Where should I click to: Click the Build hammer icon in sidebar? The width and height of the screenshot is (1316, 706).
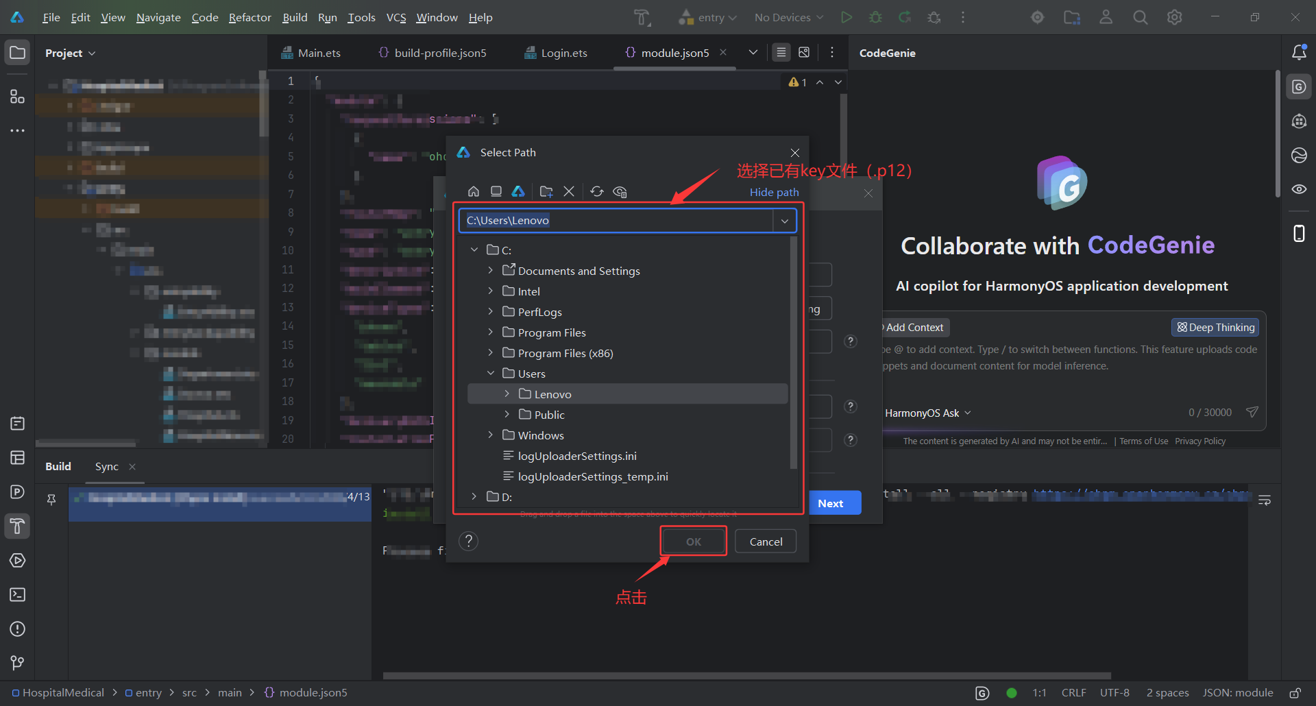[17, 526]
